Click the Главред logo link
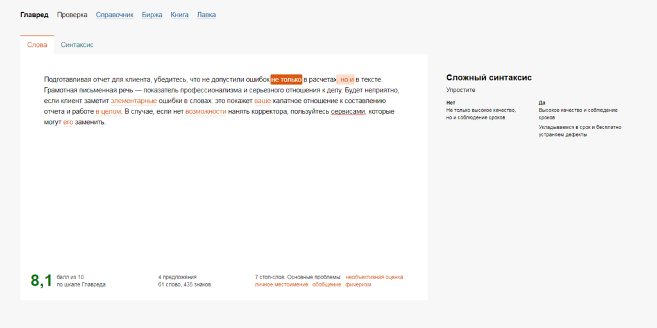This screenshot has height=328, width=657. [34, 15]
